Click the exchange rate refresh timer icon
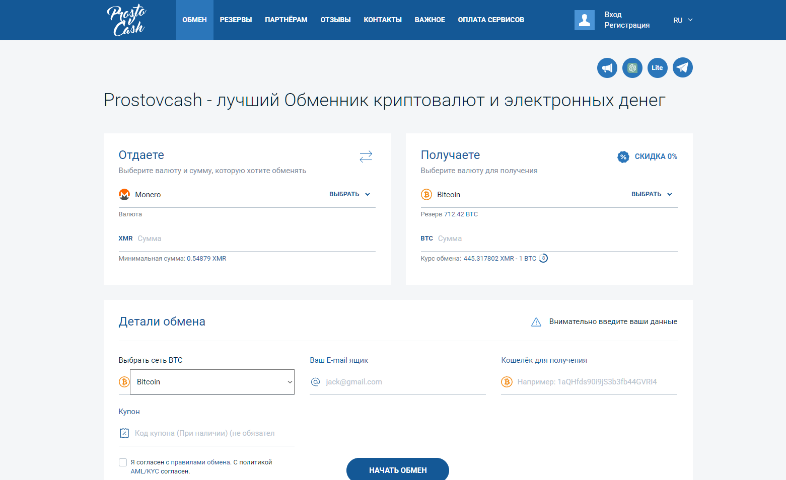 (543, 258)
